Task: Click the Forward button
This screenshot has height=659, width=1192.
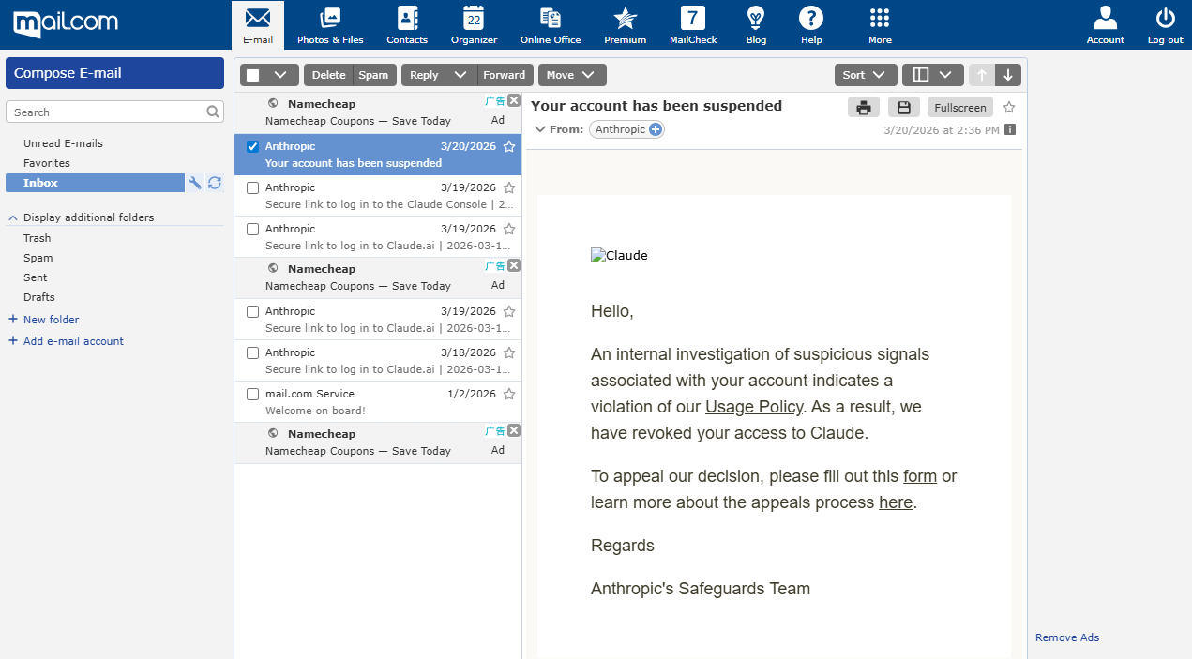Action: point(505,75)
